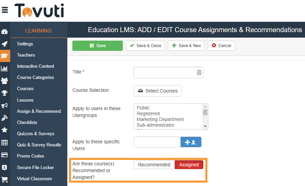The height and width of the screenshot is (186, 305).
Task: Set courses as Recommended
Action: tap(154, 165)
